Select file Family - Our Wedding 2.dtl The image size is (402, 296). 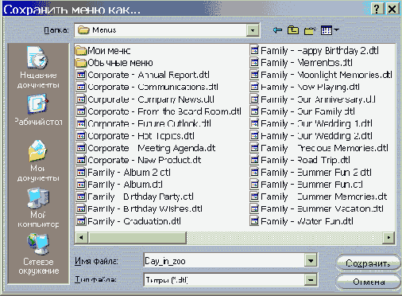click(311, 136)
